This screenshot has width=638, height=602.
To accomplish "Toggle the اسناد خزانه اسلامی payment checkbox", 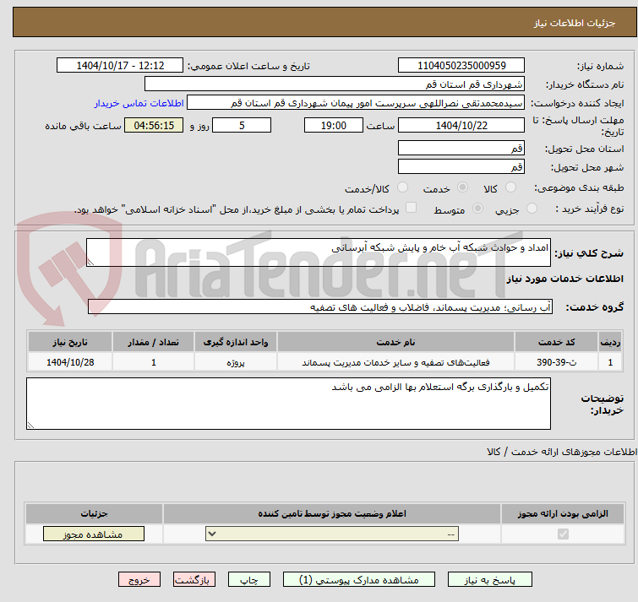I will (412, 208).
